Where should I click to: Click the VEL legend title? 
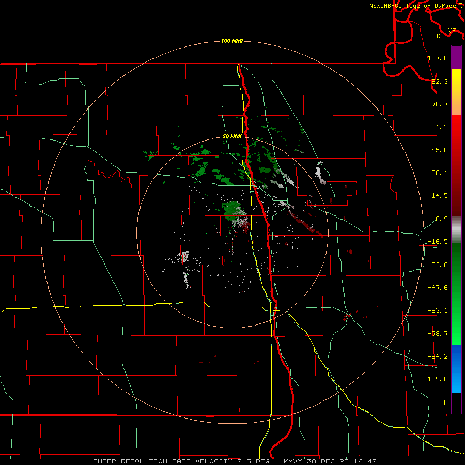[x=454, y=30]
